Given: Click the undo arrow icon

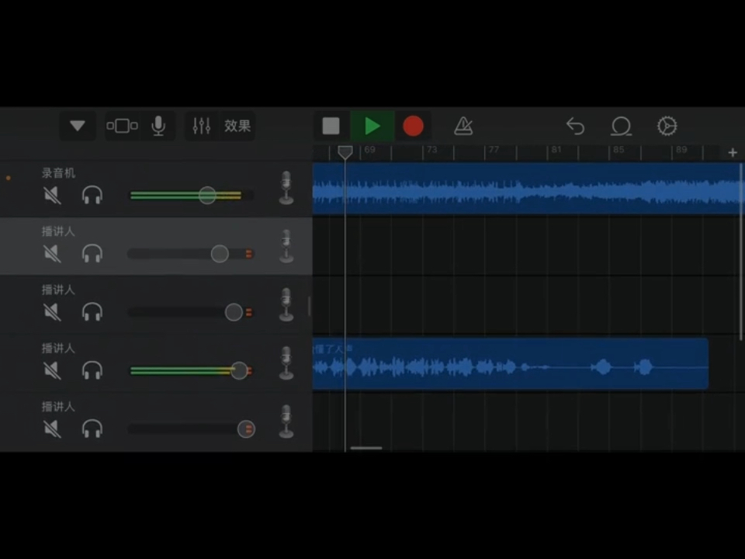Looking at the screenshot, I should coord(575,126).
